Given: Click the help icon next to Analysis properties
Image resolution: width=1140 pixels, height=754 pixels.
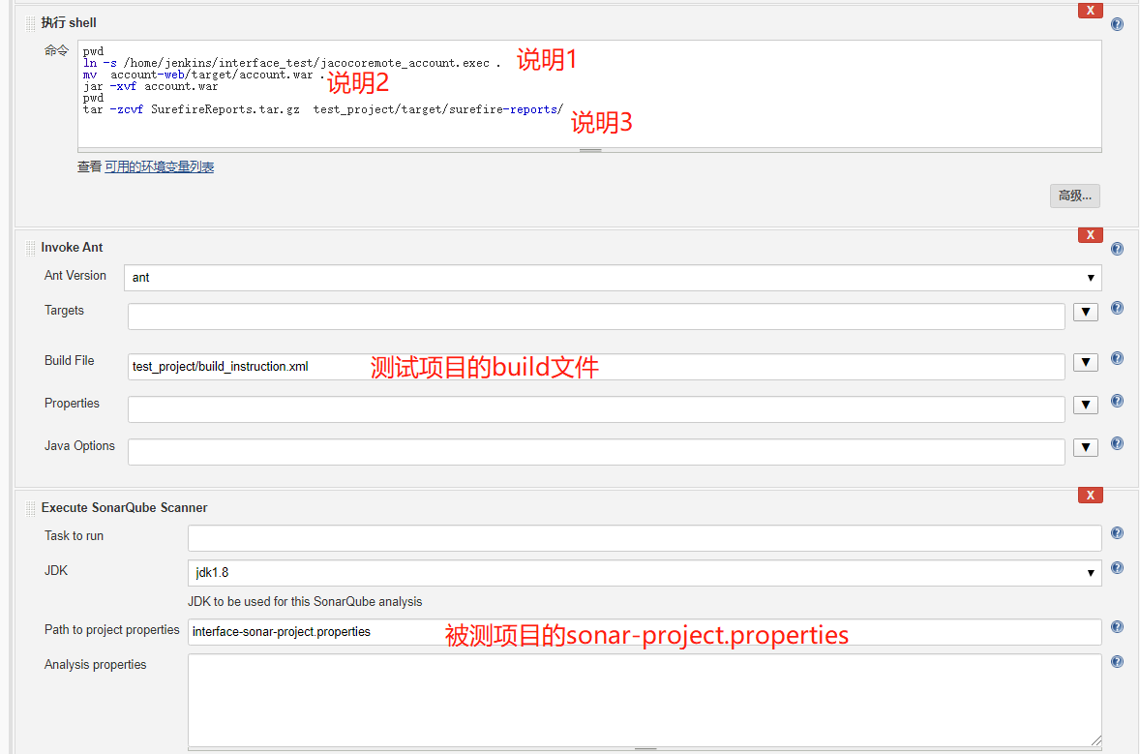Looking at the screenshot, I should click(1117, 661).
